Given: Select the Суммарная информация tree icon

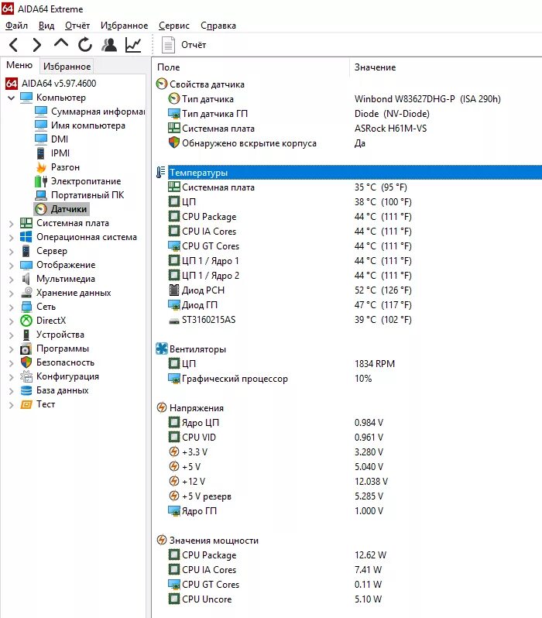Looking at the screenshot, I should [x=41, y=112].
